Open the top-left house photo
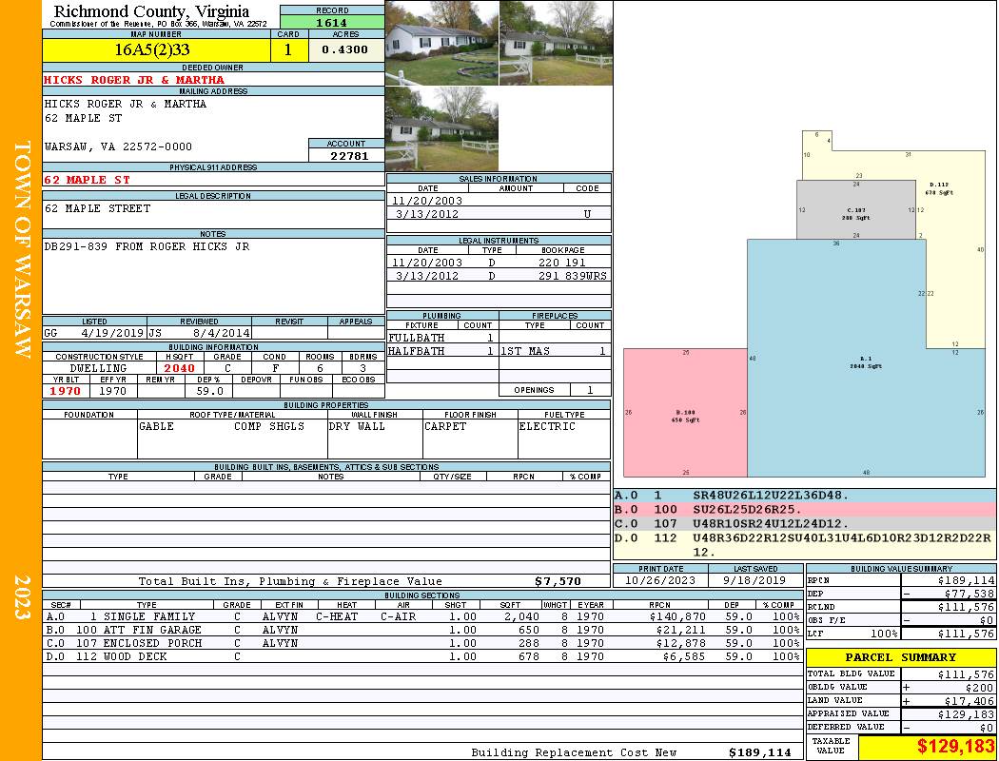This screenshot has height=761, width=999. coord(441,43)
